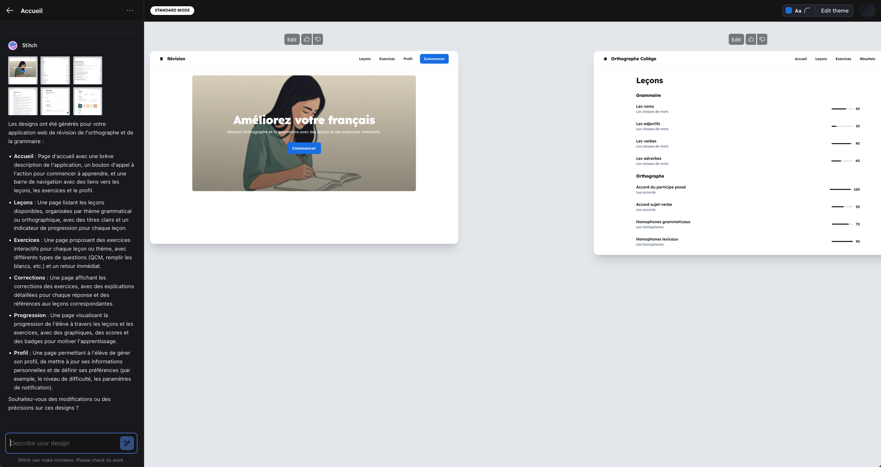Click the blue theme color swatch
Image resolution: width=881 pixels, height=467 pixels.
coord(789,11)
